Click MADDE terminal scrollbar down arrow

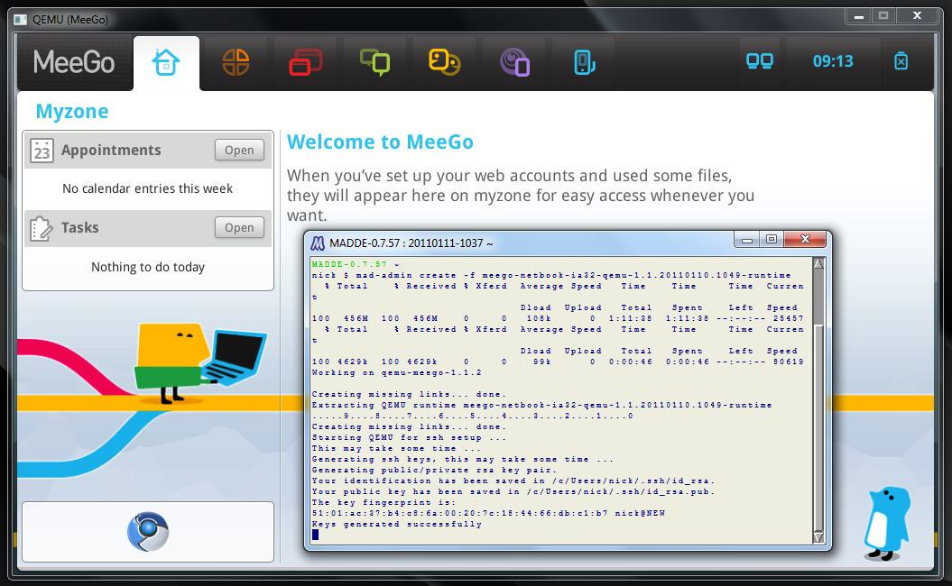(818, 537)
